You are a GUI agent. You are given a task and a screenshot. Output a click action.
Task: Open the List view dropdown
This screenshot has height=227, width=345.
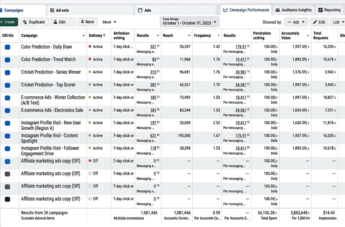pyautogui.click(x=338, y=22)
